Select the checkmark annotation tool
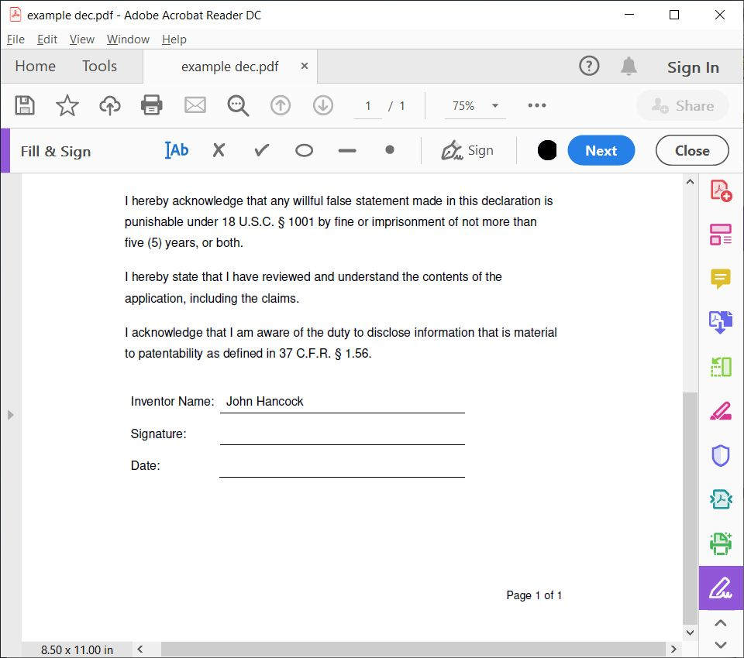 260,151
